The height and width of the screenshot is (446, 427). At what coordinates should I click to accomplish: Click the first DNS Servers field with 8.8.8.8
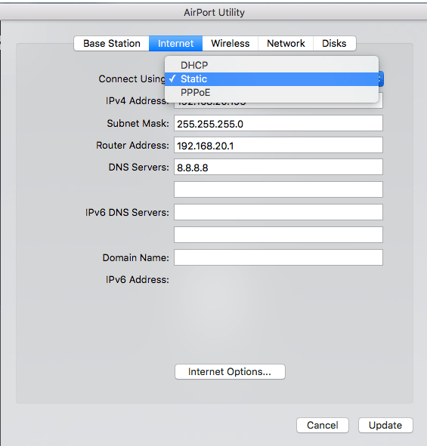(x=278, y=167)
